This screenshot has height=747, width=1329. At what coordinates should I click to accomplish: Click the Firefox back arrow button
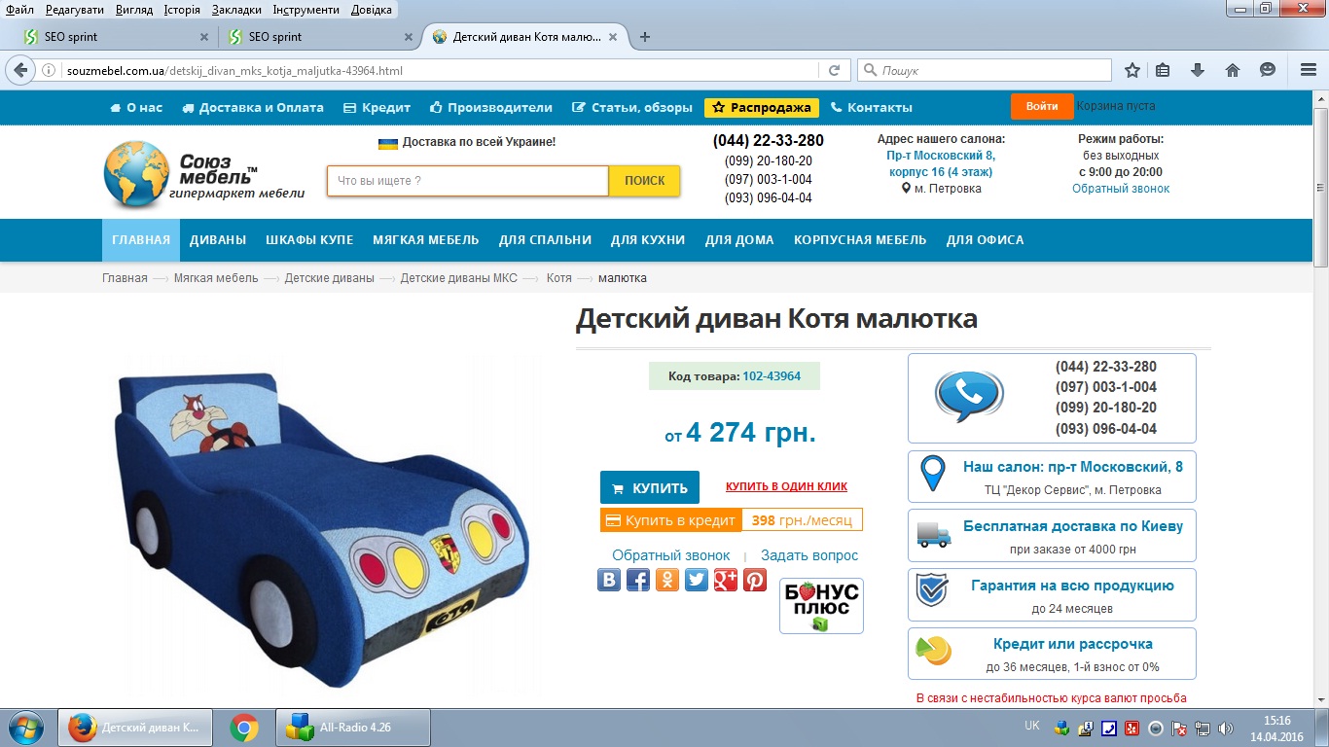pyautogui.click(x=19, y=70)
